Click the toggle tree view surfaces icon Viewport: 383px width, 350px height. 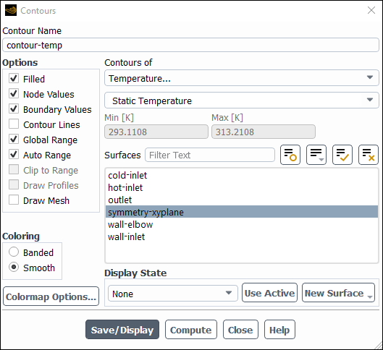tap(290, 155)
